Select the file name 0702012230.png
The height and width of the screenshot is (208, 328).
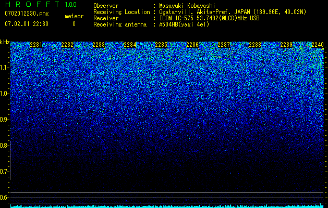coord(27,14)
